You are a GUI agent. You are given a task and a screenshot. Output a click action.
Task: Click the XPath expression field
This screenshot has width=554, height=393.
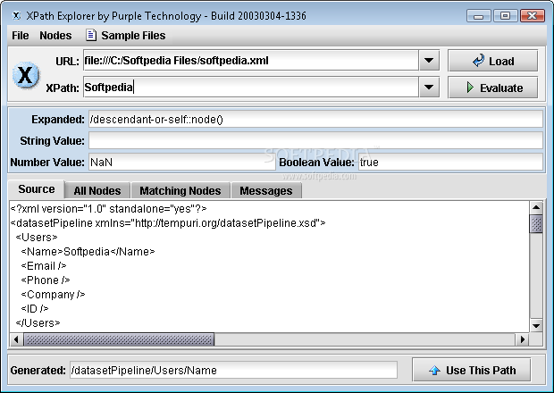pyautogui.click(x=251, y=87)
